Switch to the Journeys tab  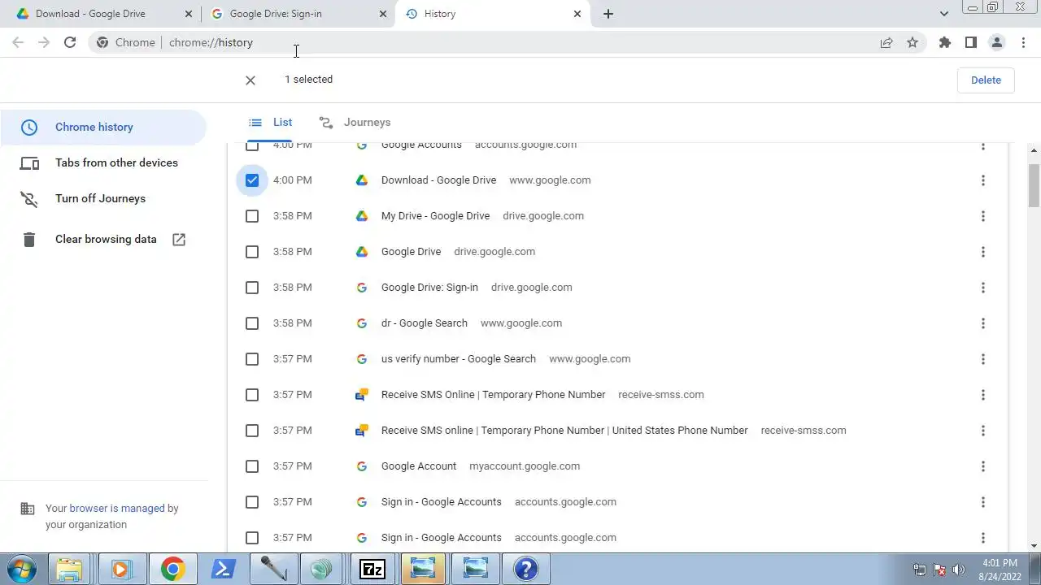355,123
